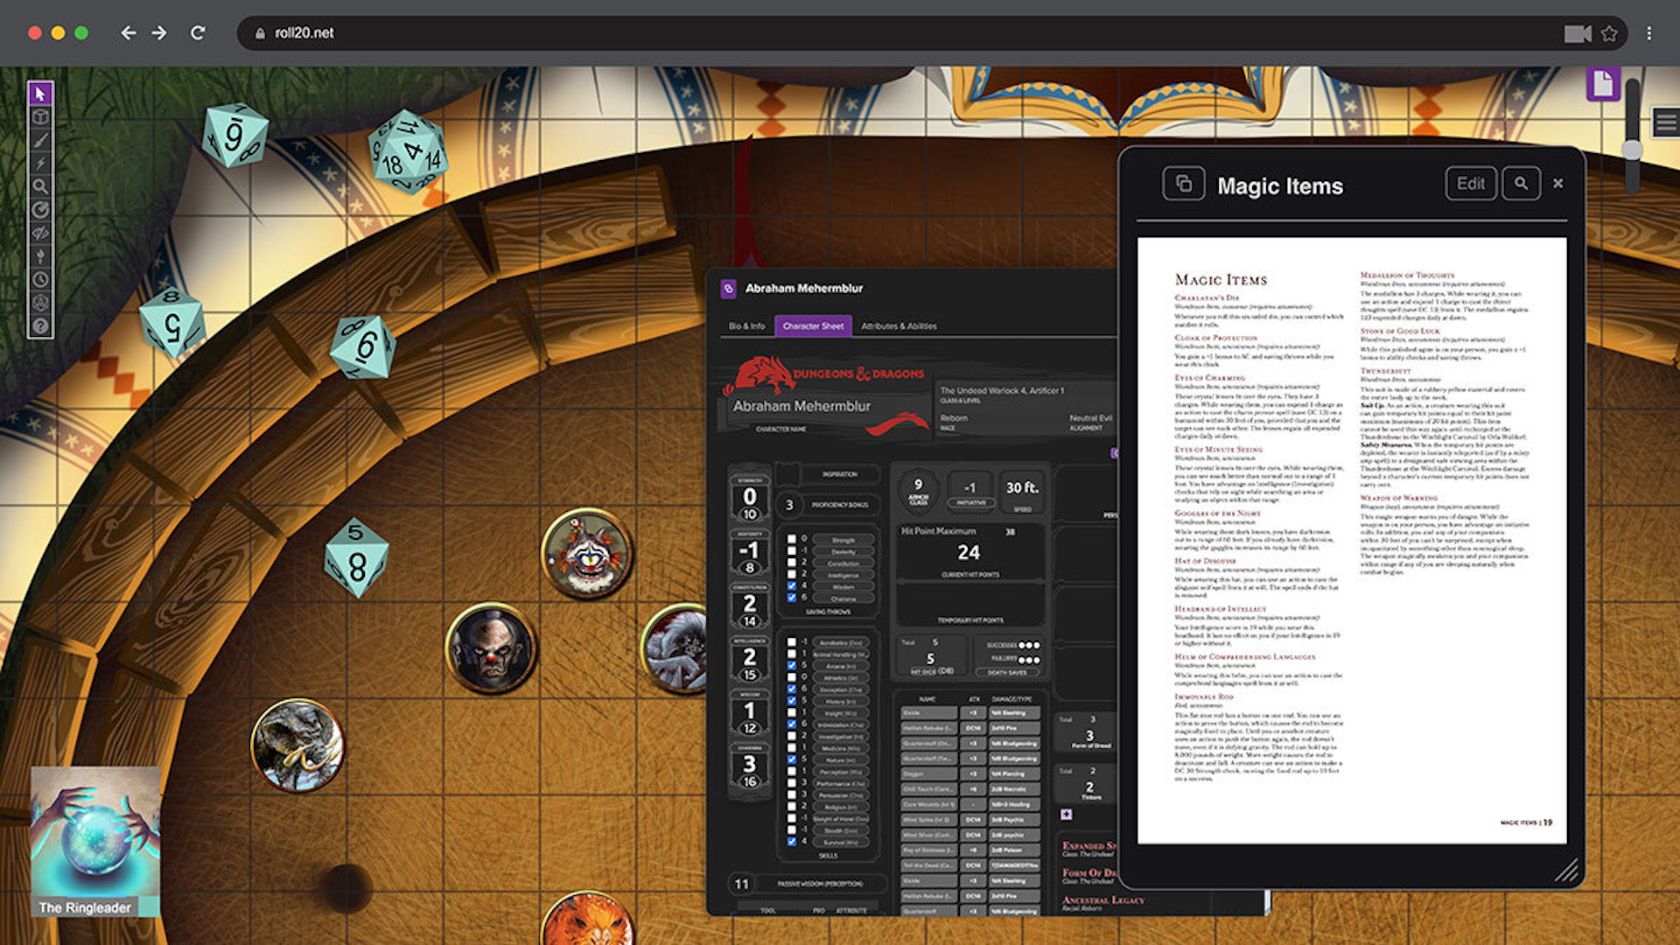Toggle the Arcana skill proficiency checkbox
The image size is (1680, 945).
[791, 666]
